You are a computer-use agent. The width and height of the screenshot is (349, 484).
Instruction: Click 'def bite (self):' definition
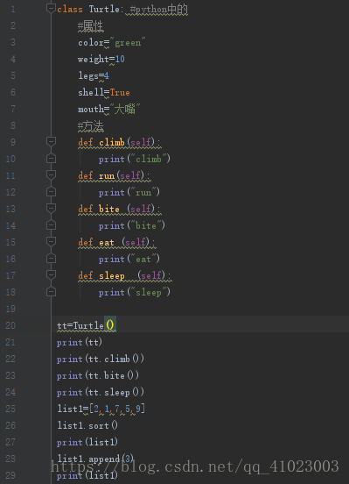[120, 209]
